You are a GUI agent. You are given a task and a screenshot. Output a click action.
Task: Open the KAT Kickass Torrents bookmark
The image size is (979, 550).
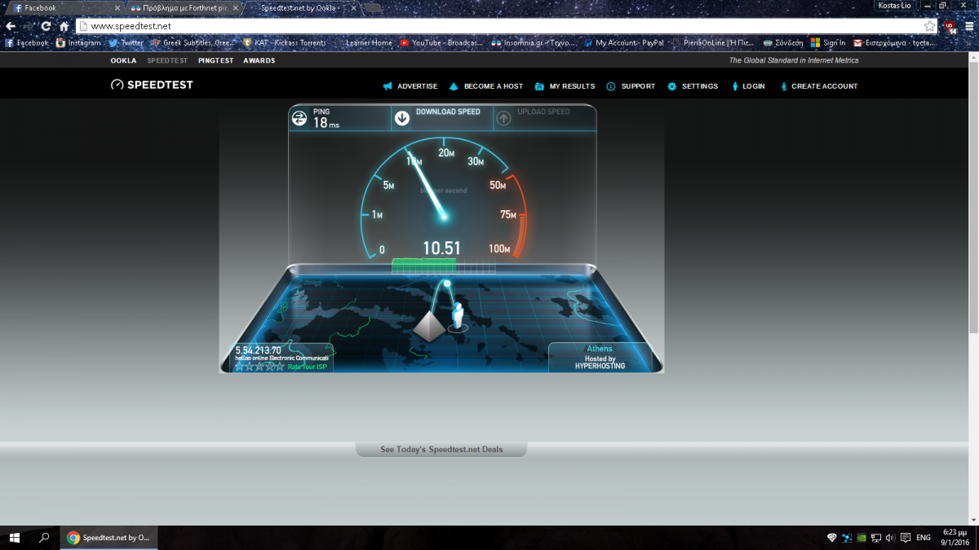285,42
